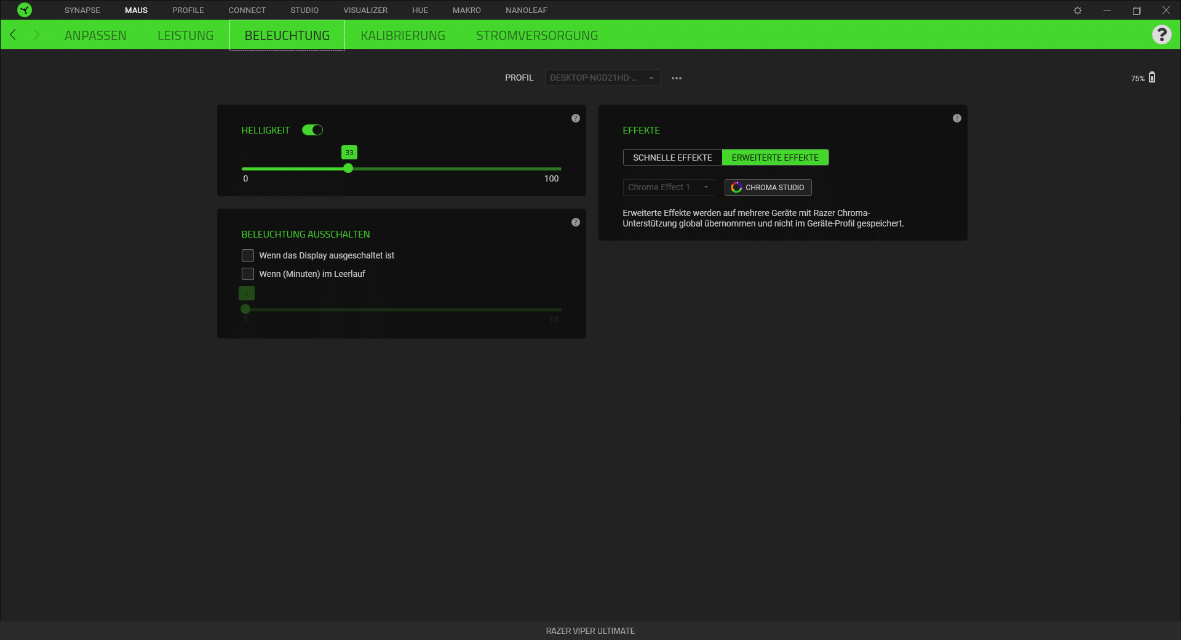The height and width of the screenshot is (640, 1181).
Task: Open the settings gear icon
Action: pos(1077,10)
